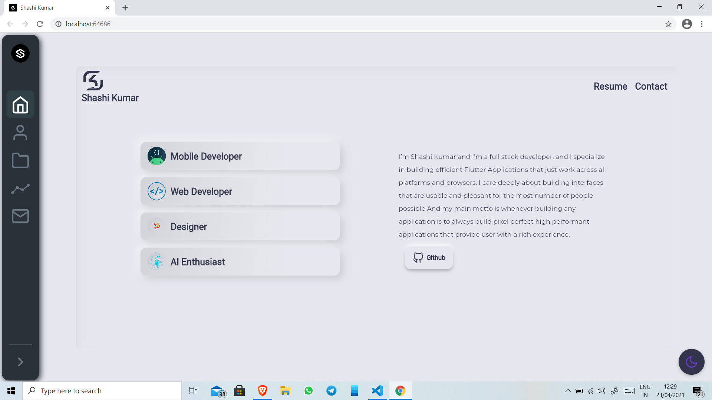The height and width of the screenshot is (400, 712).
Task: Click the AI Enthusiast card
Action: [240, 262]
